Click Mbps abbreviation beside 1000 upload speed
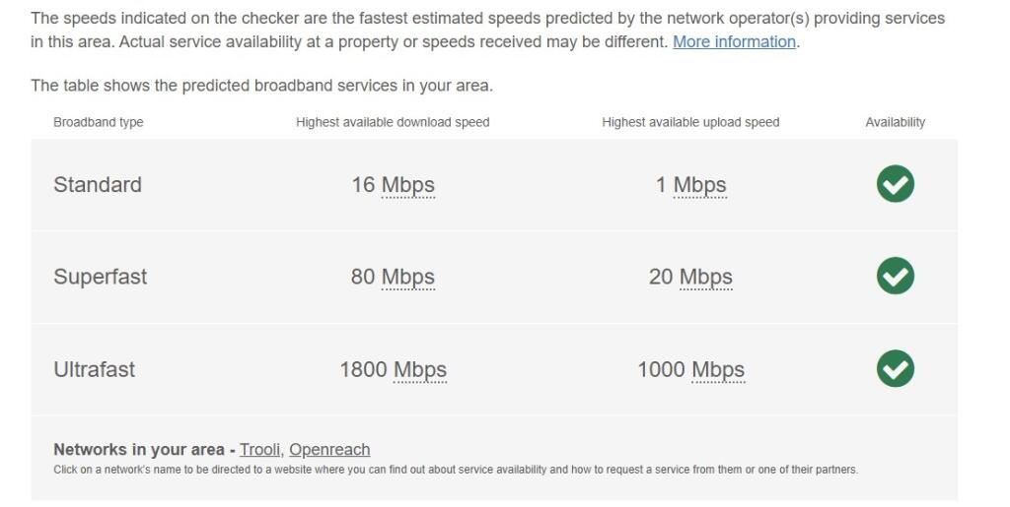Viewport: 1010px width, 507px height. coord(718,369)
